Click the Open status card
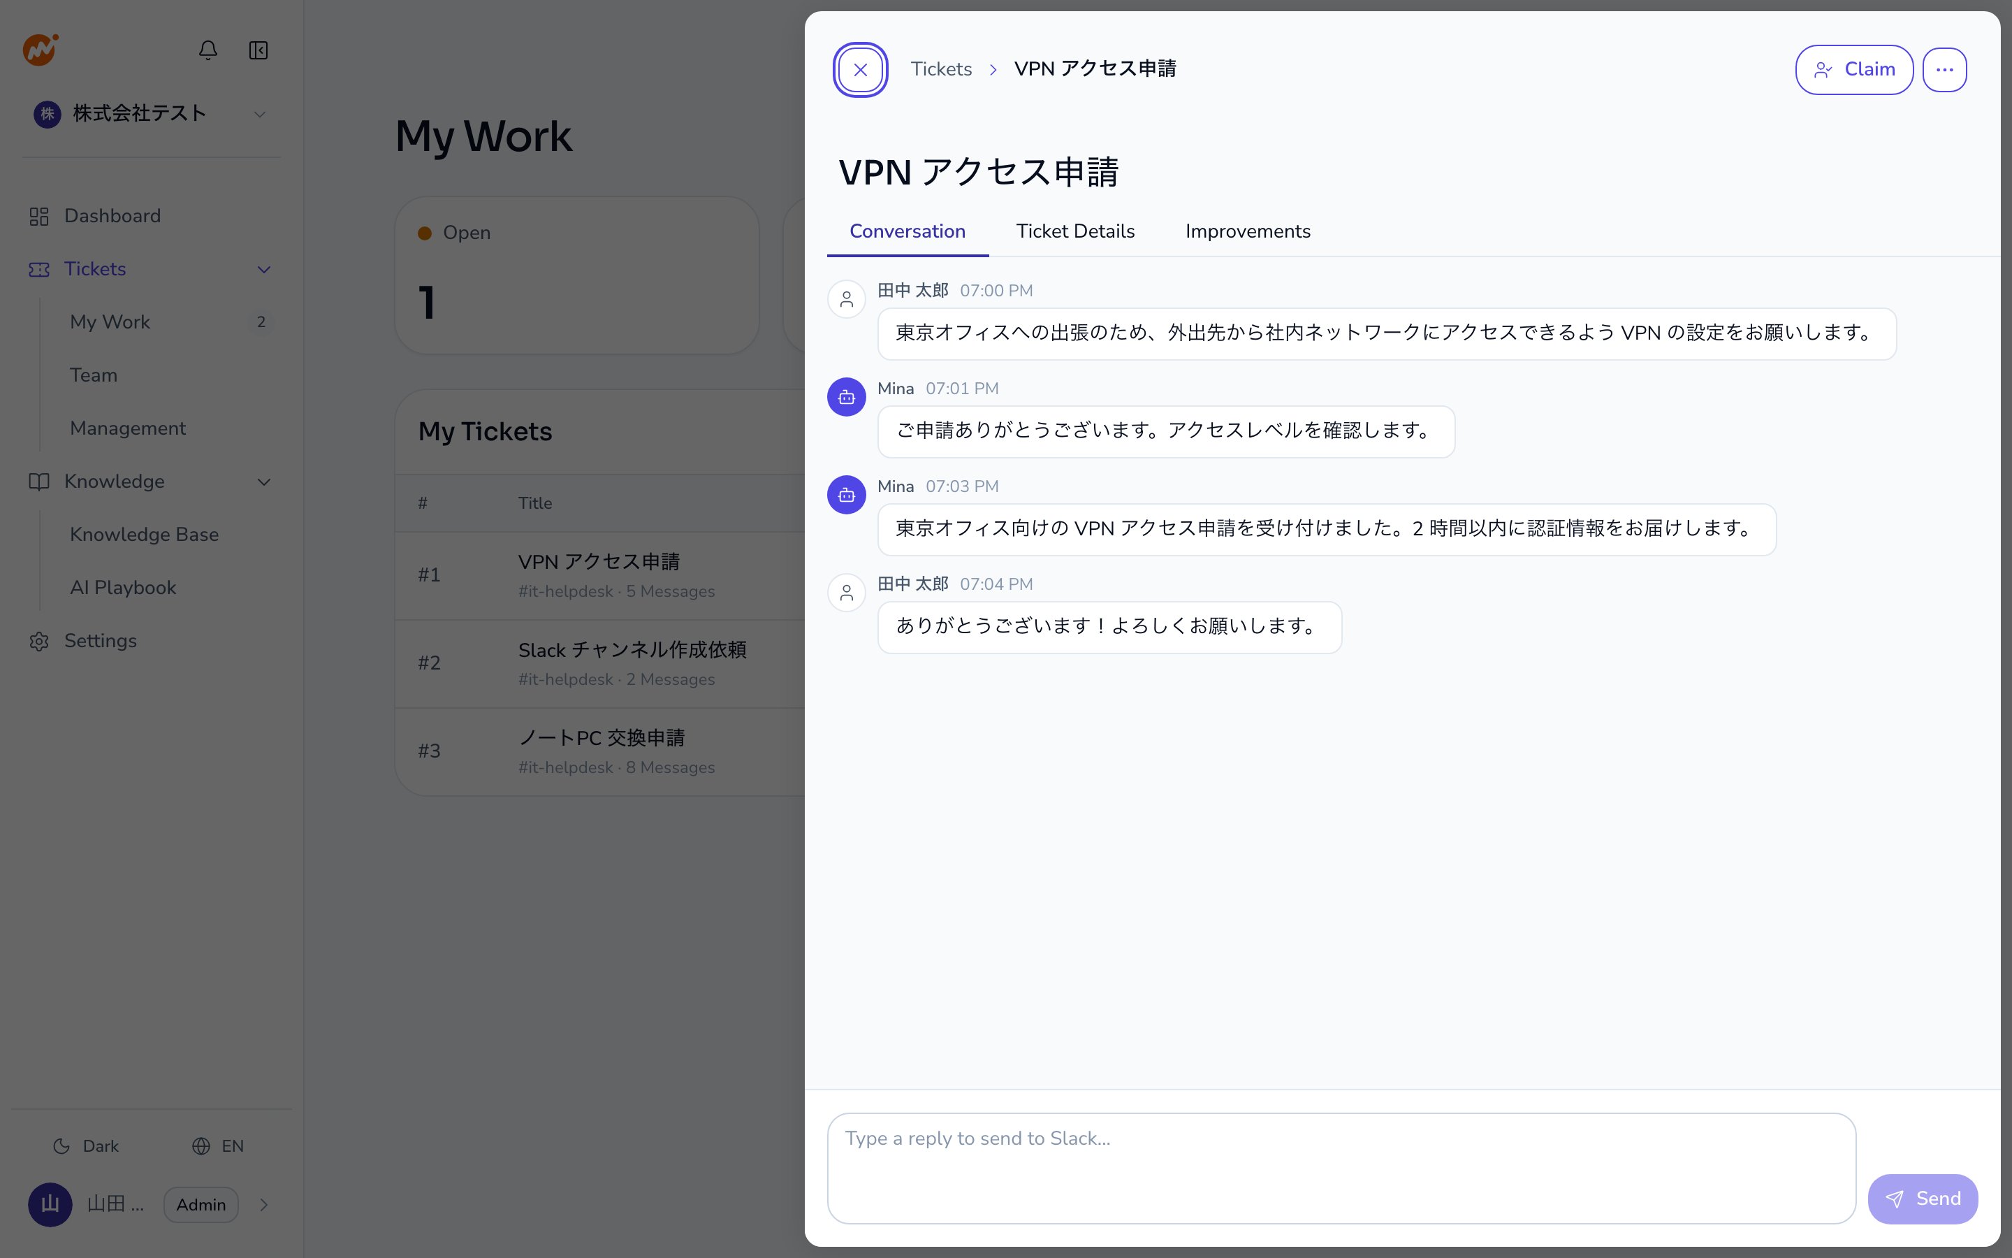The height and width of the screenshot is (1258, 2012). (577, 275)
